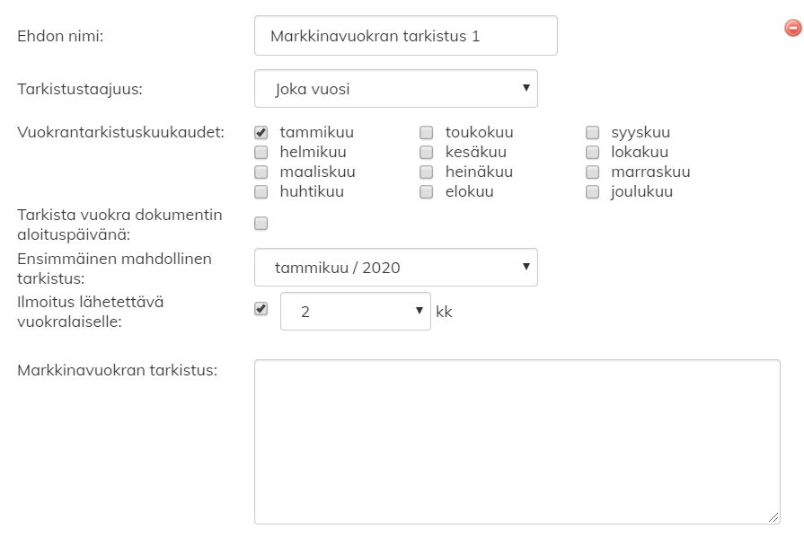Enable heinäkuu as review month
Image resolution: width=804 pixels, height=538 pixels.
[427, 172]
